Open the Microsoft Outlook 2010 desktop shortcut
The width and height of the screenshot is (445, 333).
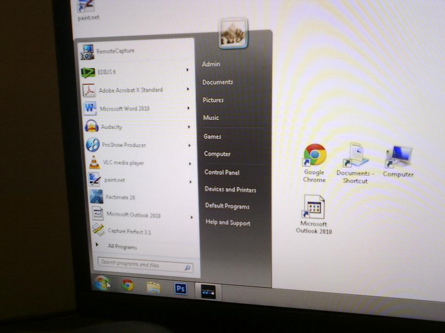[314, 208]
